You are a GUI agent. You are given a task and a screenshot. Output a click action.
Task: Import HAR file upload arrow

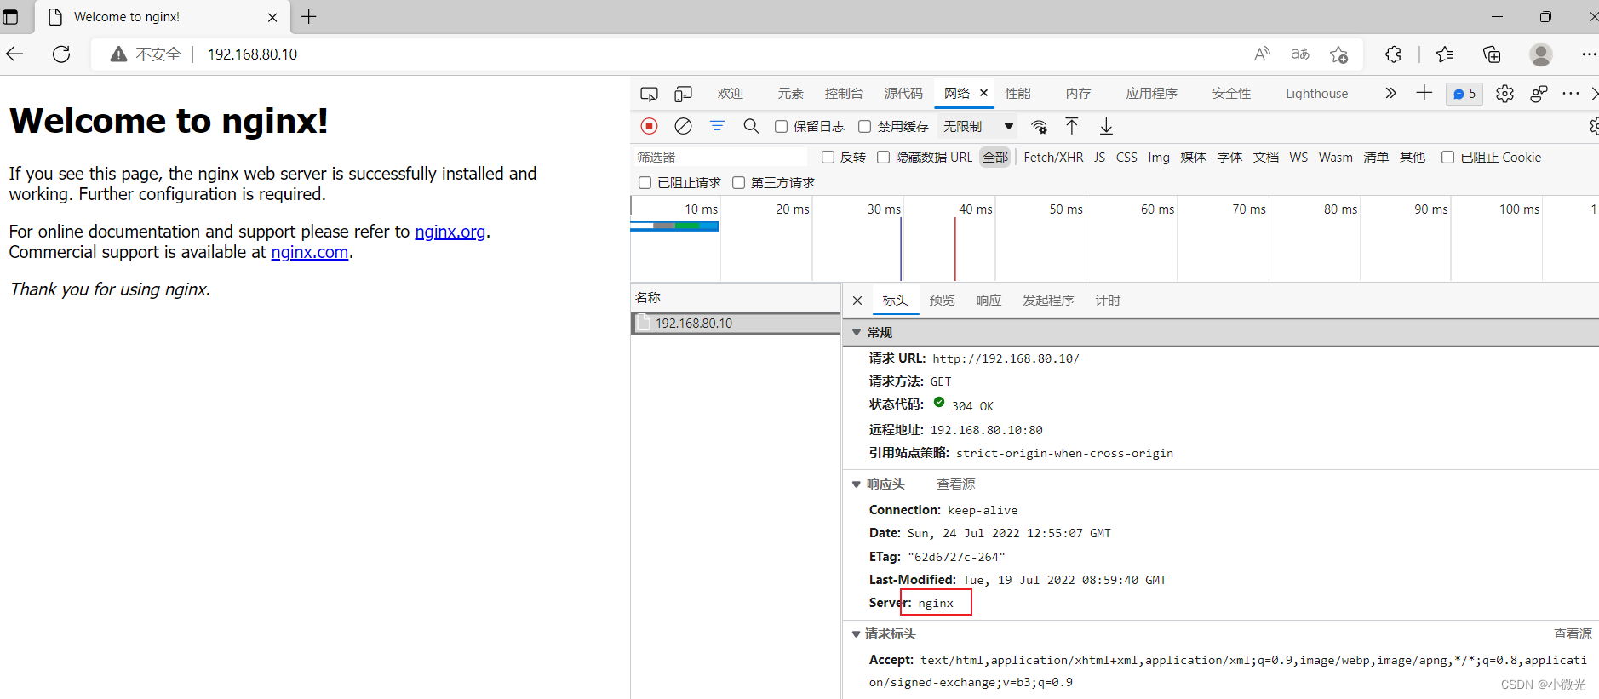(1072, 126)
